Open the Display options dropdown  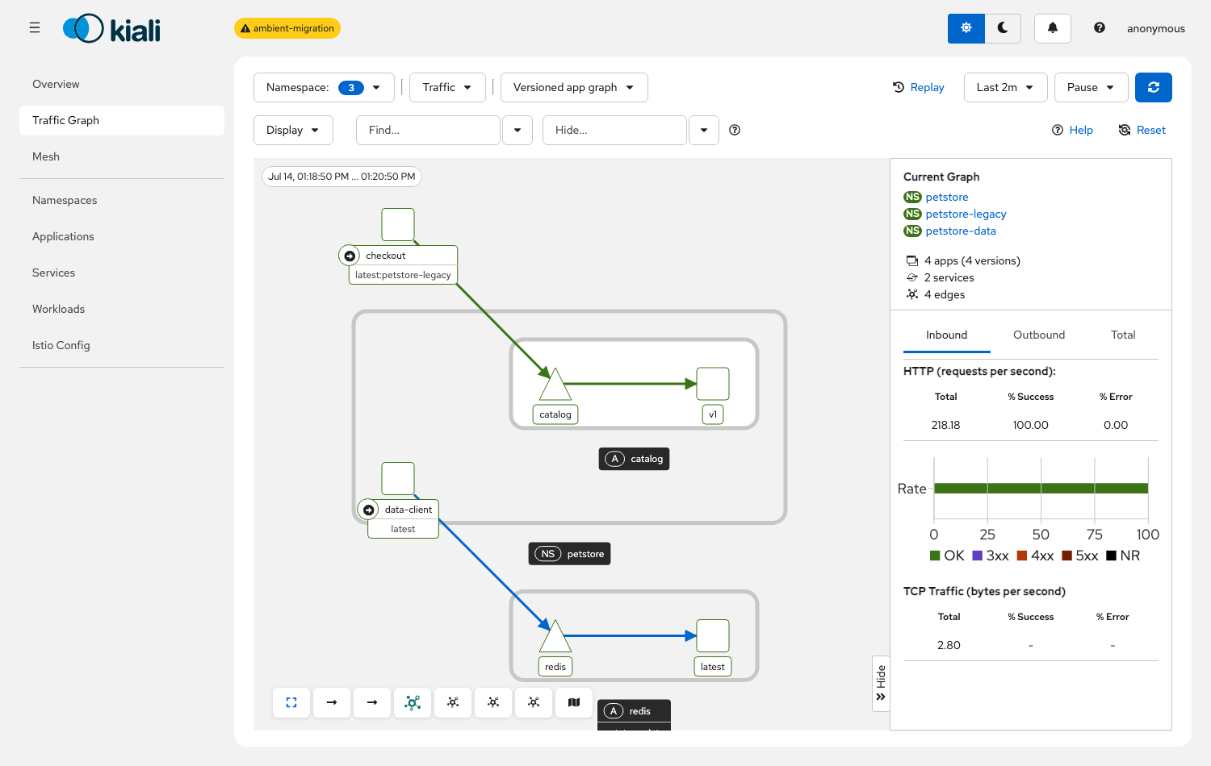pos(293,130)
